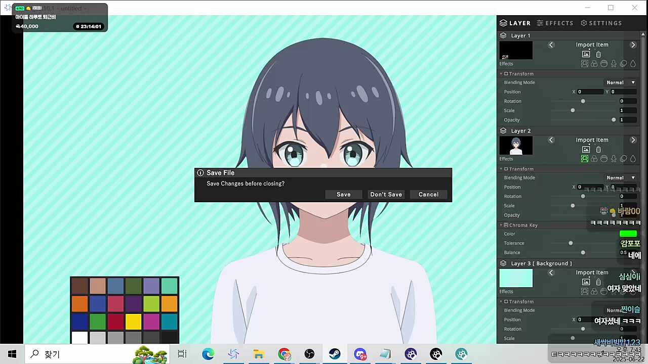This screenshot has width=648, height=364.
Task: Go to previous item on Layer 3
Action: 551,273
